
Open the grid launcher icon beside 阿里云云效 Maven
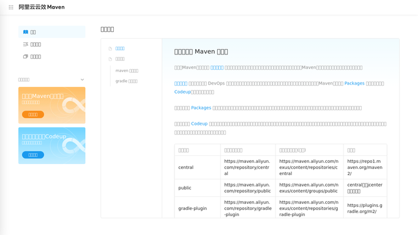pos(11,7)
